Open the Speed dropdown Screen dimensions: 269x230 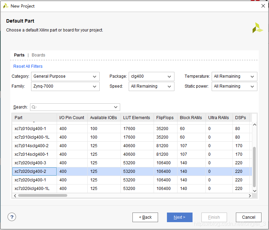click(x=152, y=86)
